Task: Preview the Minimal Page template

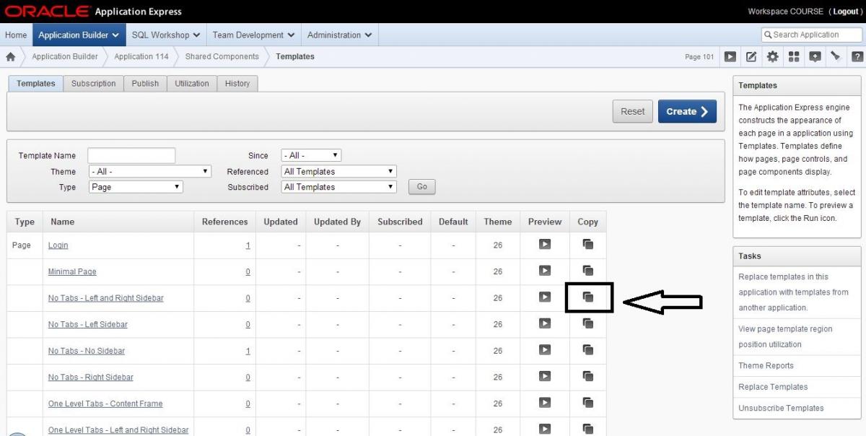Action: (545, 271)
